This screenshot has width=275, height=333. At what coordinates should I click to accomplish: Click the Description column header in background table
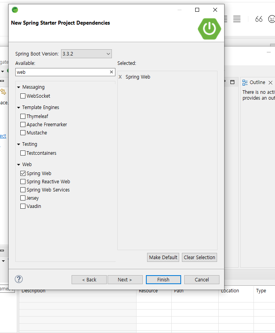pyautogui.click(x=33, y=292)
